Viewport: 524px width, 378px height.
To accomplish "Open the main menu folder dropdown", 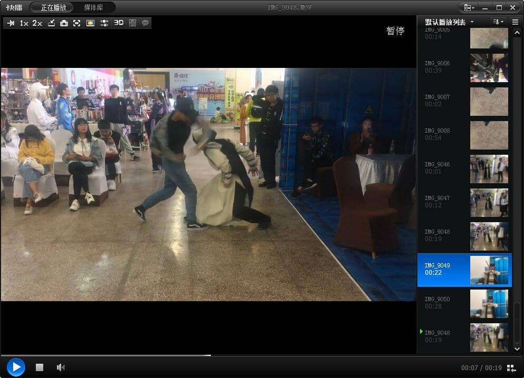I will point(469,8).
